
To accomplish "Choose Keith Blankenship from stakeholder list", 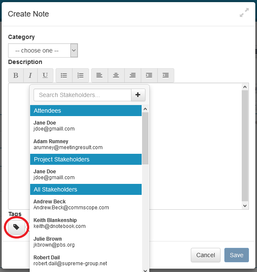I will coord(59,223).
